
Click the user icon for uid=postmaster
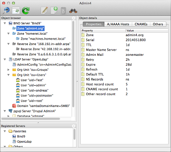point(18,95)
